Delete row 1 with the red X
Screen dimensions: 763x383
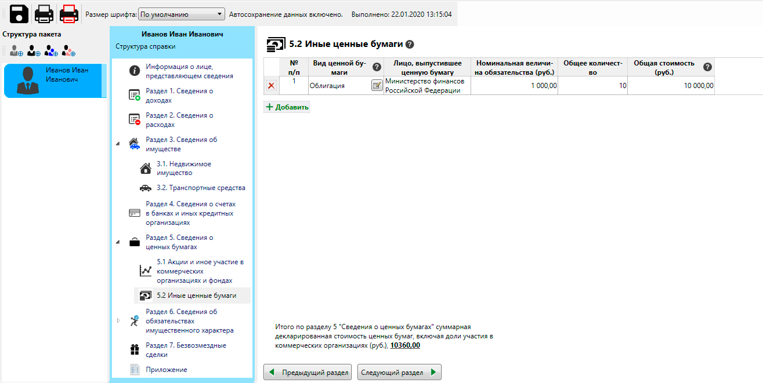coord(272,86)
